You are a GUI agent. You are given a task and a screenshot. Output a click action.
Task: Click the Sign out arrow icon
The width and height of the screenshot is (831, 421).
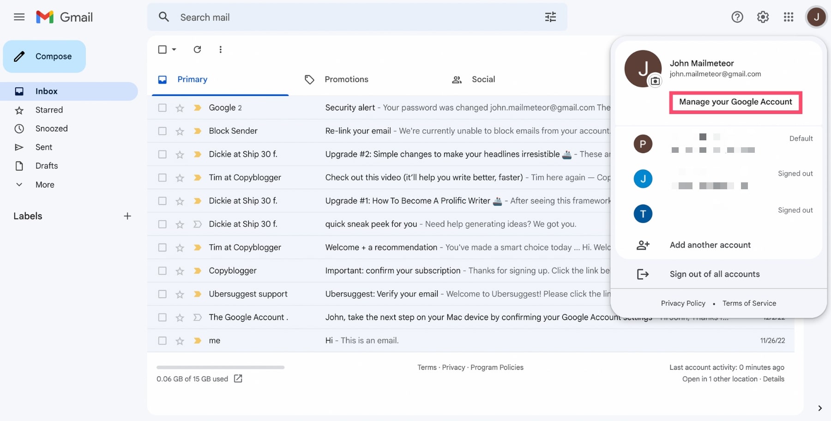tap(643, 274)
